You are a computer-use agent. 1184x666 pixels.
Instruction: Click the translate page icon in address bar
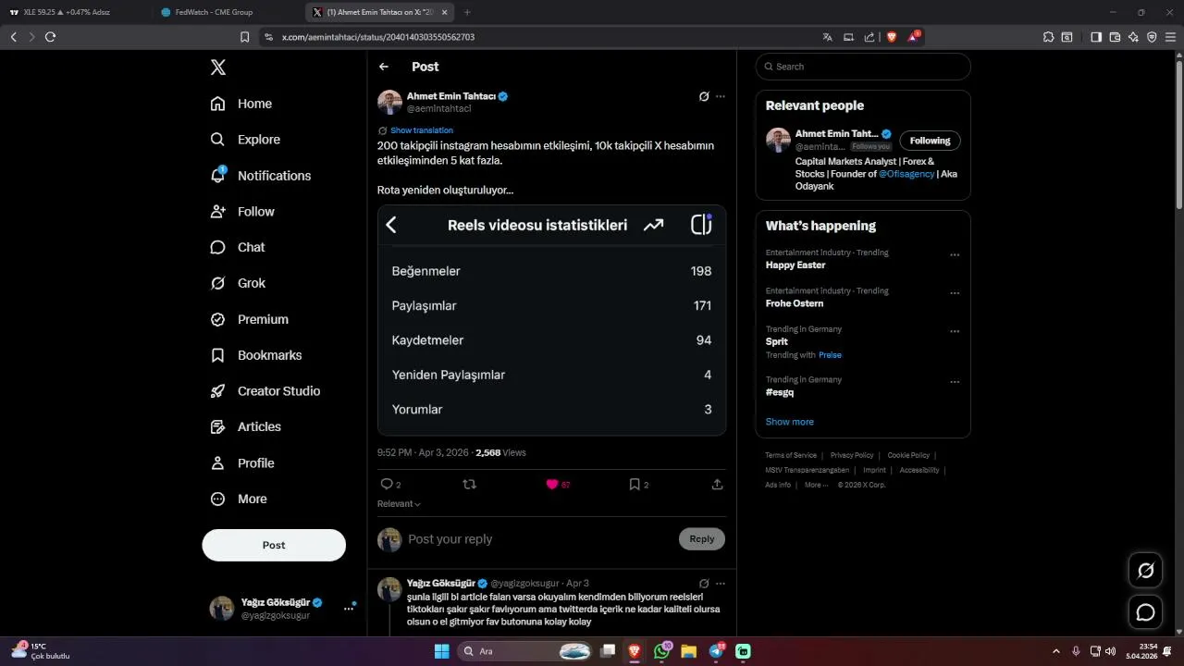(827, 37)
